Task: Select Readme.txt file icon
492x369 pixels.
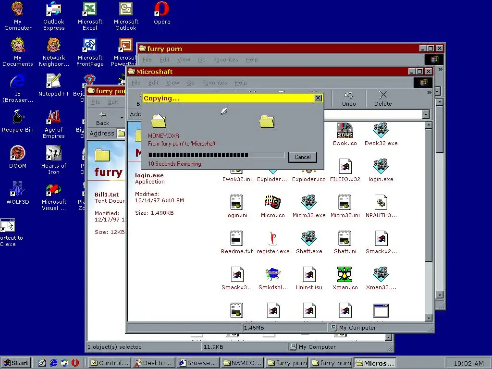Action: pyautogui.click(x=236, y=243)
